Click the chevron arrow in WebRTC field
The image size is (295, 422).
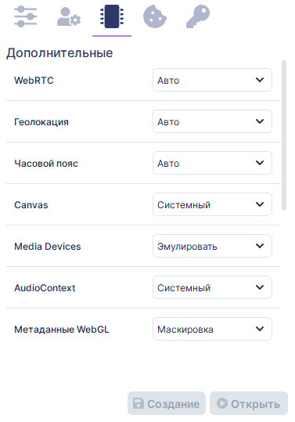tap(260, 80)
